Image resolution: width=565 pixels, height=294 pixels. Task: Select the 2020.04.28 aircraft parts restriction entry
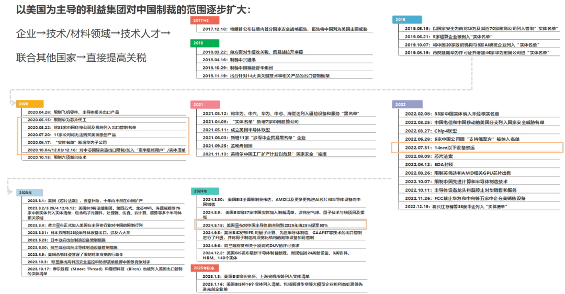[73, 112]
